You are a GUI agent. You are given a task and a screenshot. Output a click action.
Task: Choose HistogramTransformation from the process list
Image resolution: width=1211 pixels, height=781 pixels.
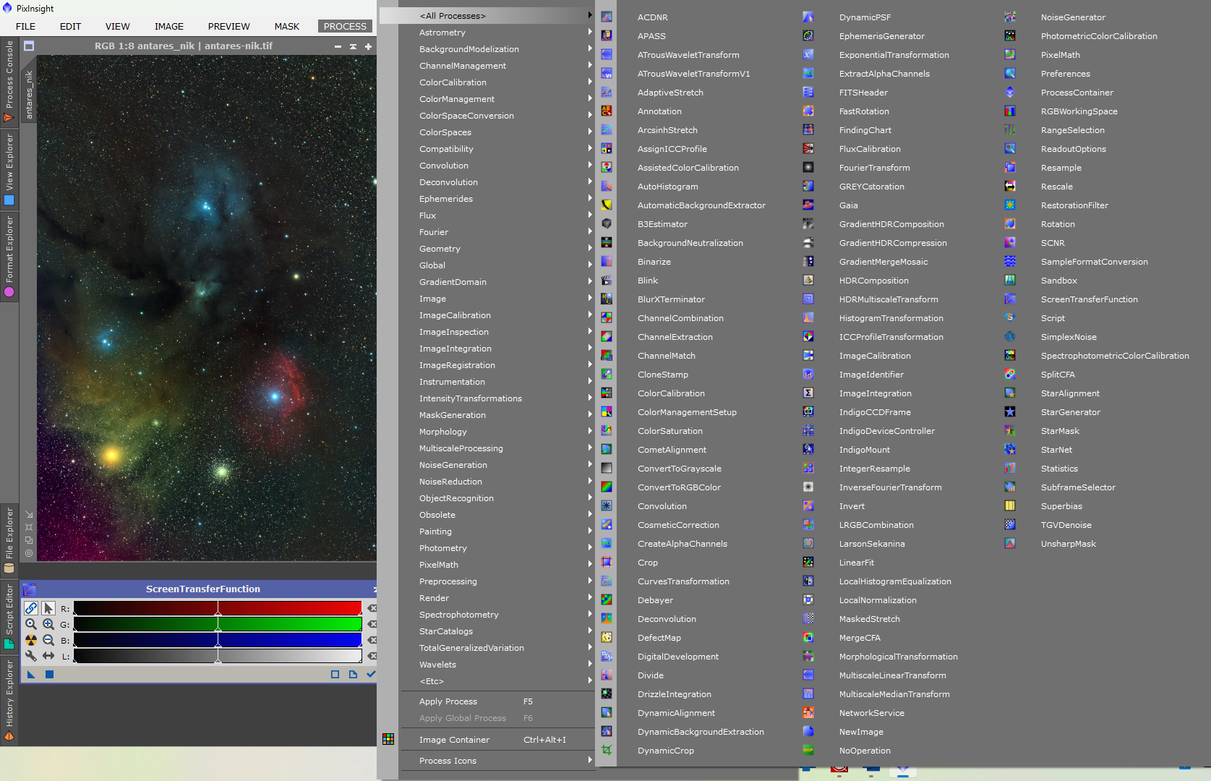tap(891, 318)
